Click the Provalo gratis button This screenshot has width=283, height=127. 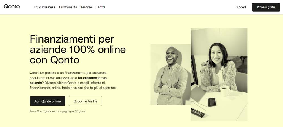266,7
